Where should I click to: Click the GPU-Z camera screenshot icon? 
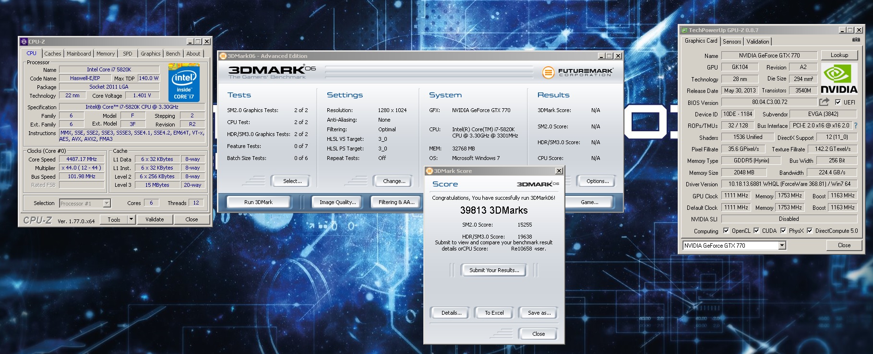[856, 40]
